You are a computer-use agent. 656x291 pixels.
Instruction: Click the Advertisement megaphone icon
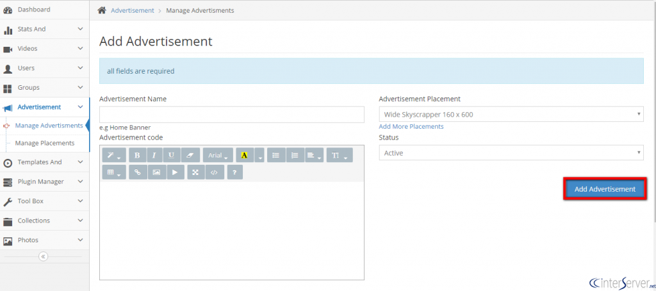click(8, 108)
